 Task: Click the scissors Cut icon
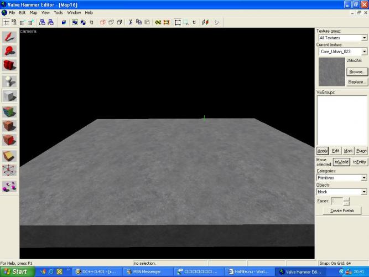(131, 22)
